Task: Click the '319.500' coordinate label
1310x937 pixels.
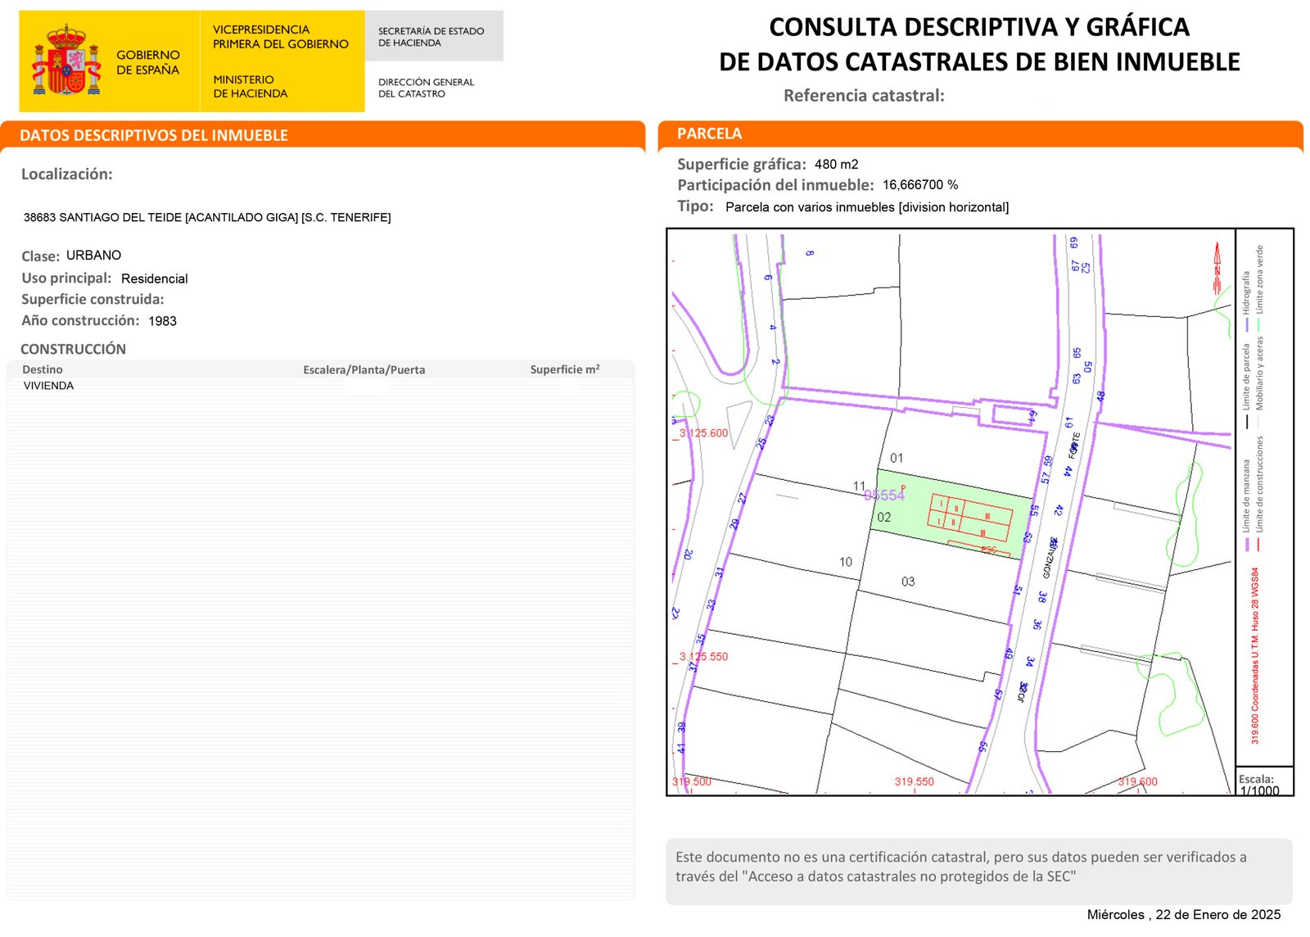Action: (692, 781)
